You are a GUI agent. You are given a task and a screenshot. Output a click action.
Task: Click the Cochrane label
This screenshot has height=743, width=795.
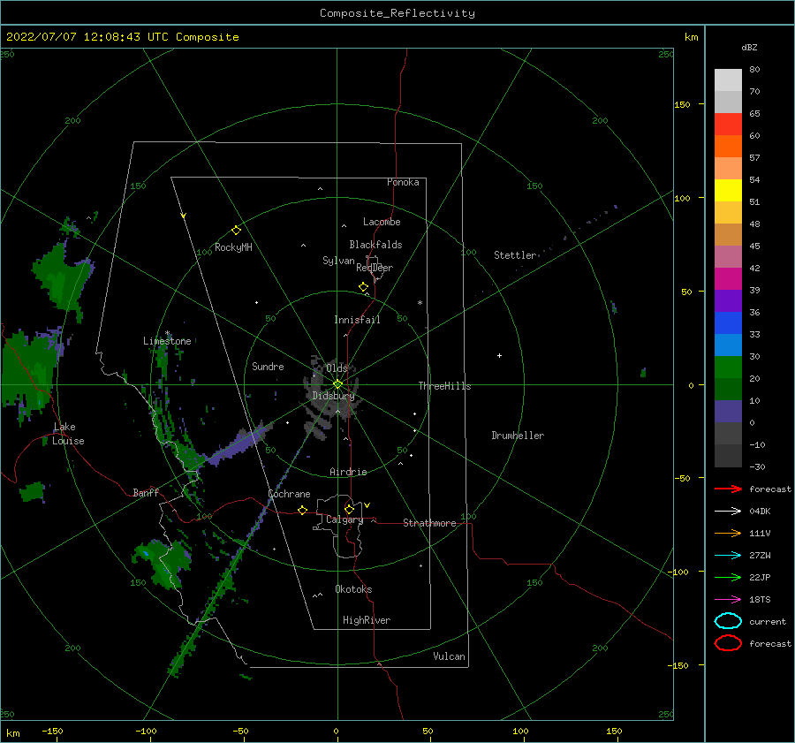coord(289,494)
